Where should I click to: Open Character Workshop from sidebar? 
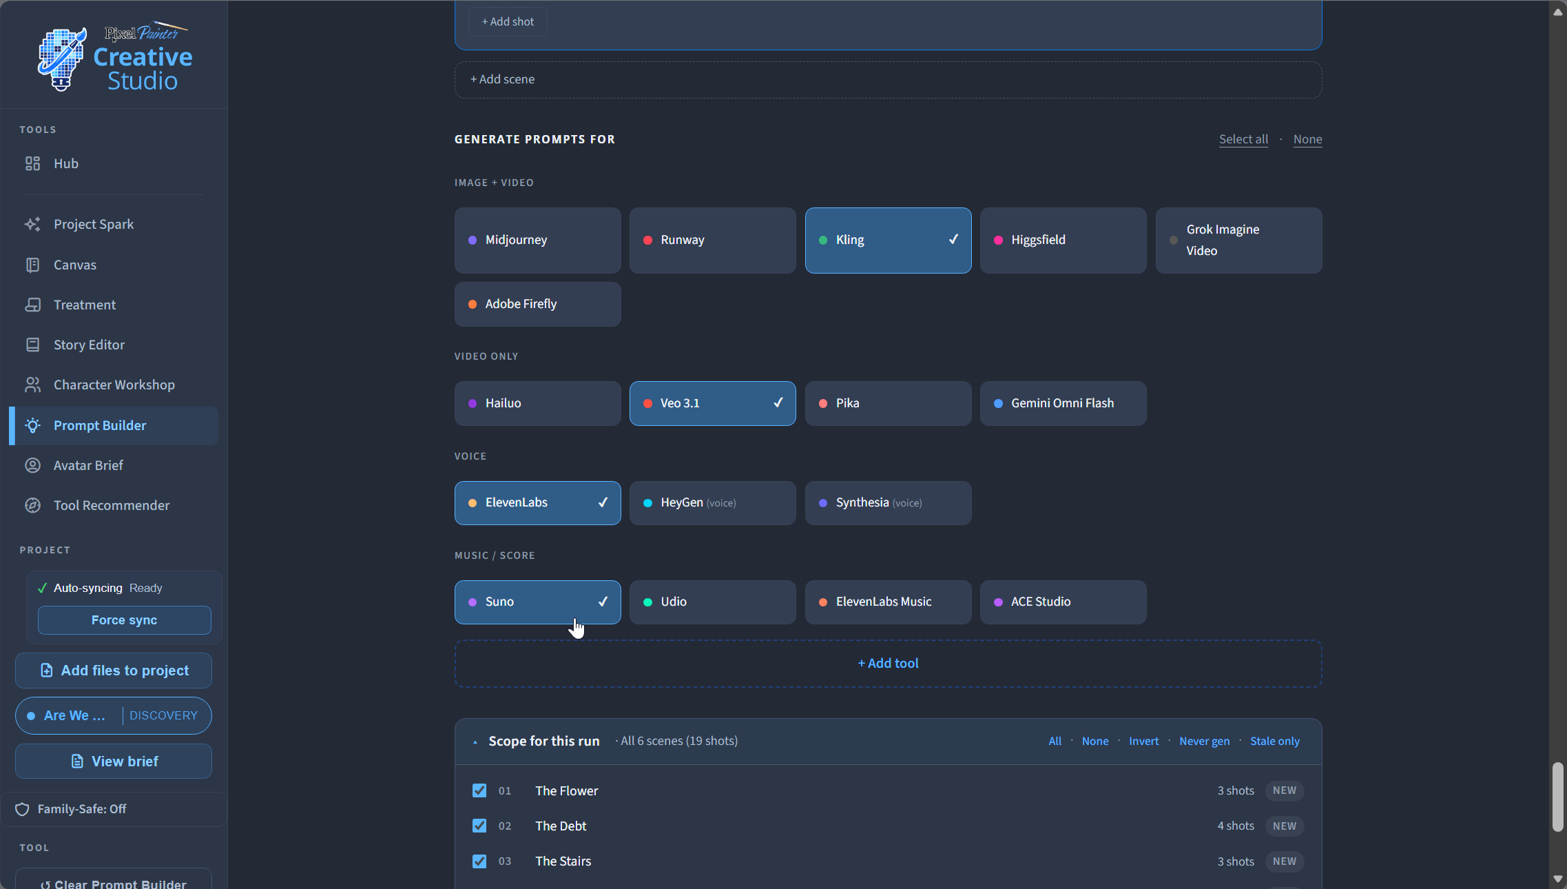coord(114,385)
